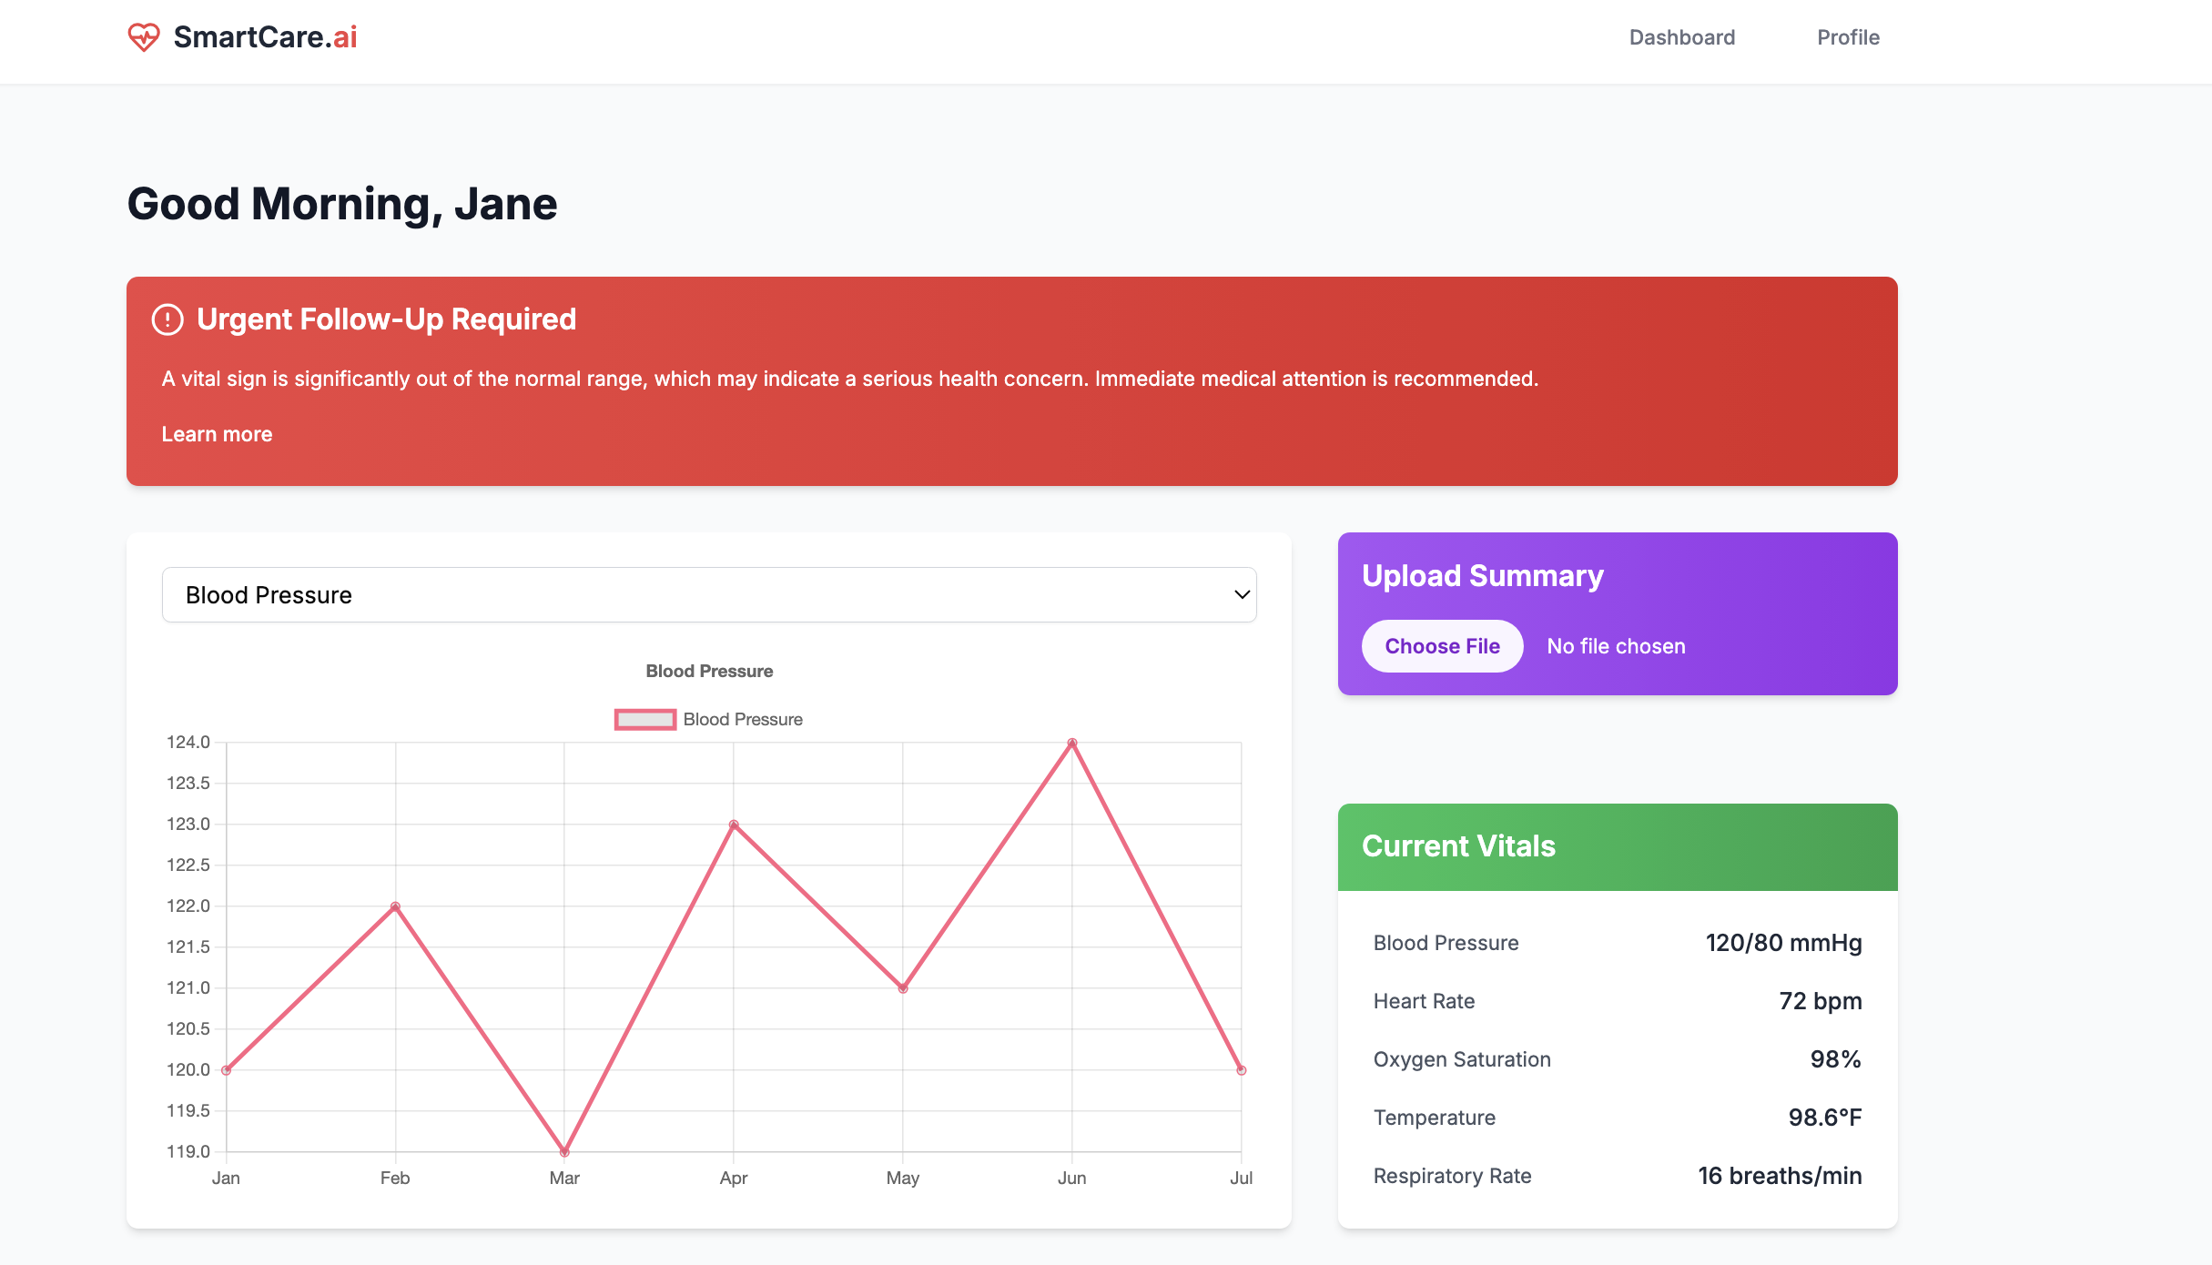Click the No file chosen text
This screenshot has width=2212, height=1265.
(x=1616, y=646)
